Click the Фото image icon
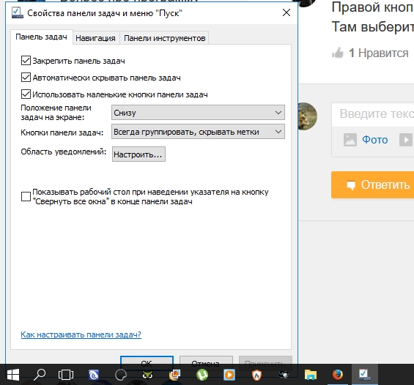 click(x=350, y=140)
